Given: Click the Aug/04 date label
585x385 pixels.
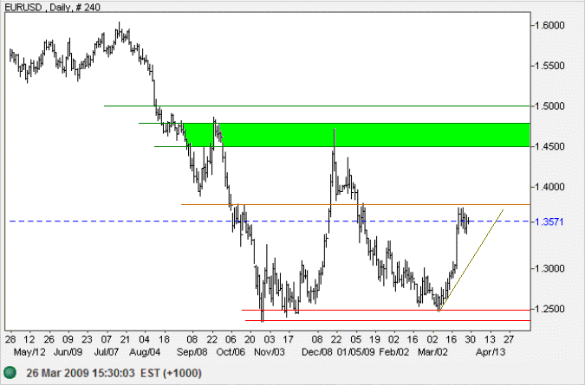Looking at the screenshot, I should click(145, 352).
